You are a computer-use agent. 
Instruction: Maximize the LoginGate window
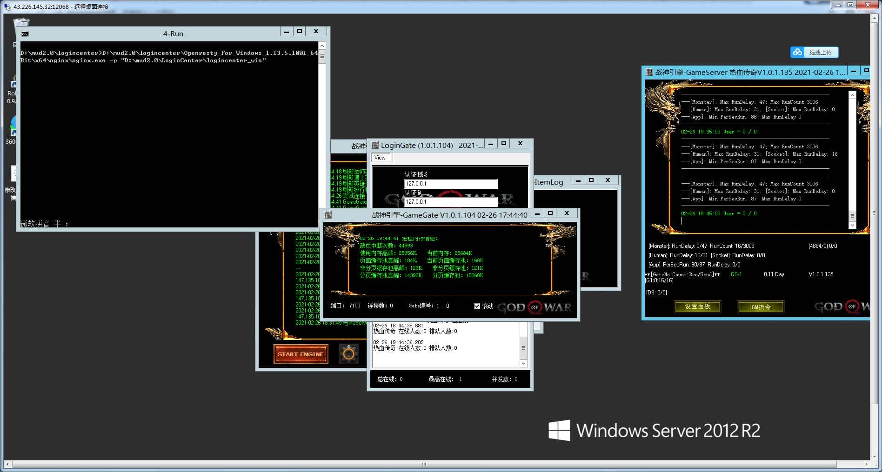coord(504,144)
